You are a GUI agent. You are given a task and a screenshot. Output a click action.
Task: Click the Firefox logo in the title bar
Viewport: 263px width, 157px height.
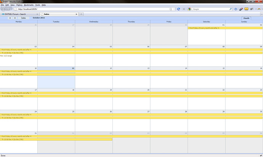[x=1, y=2]
